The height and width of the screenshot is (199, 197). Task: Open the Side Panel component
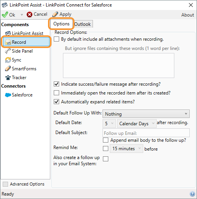coord(19,51)
